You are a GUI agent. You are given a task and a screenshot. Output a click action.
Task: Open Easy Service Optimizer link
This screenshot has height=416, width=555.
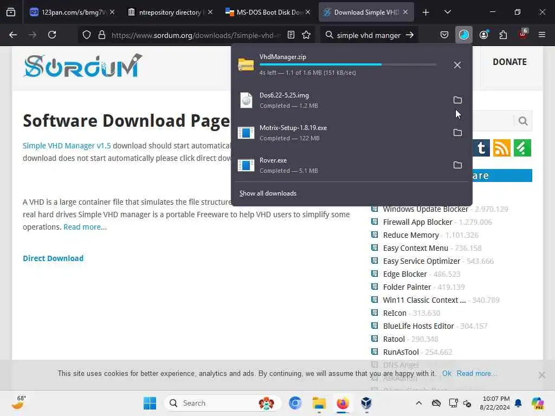[422, 261]
